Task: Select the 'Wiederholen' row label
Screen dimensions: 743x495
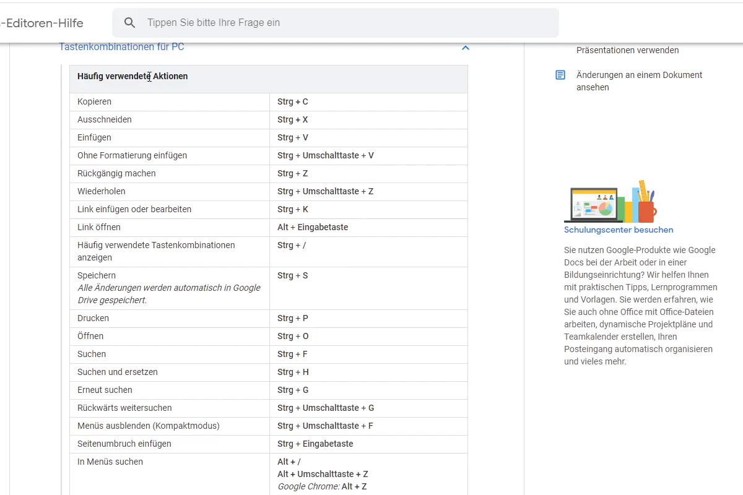Action: 102,191
